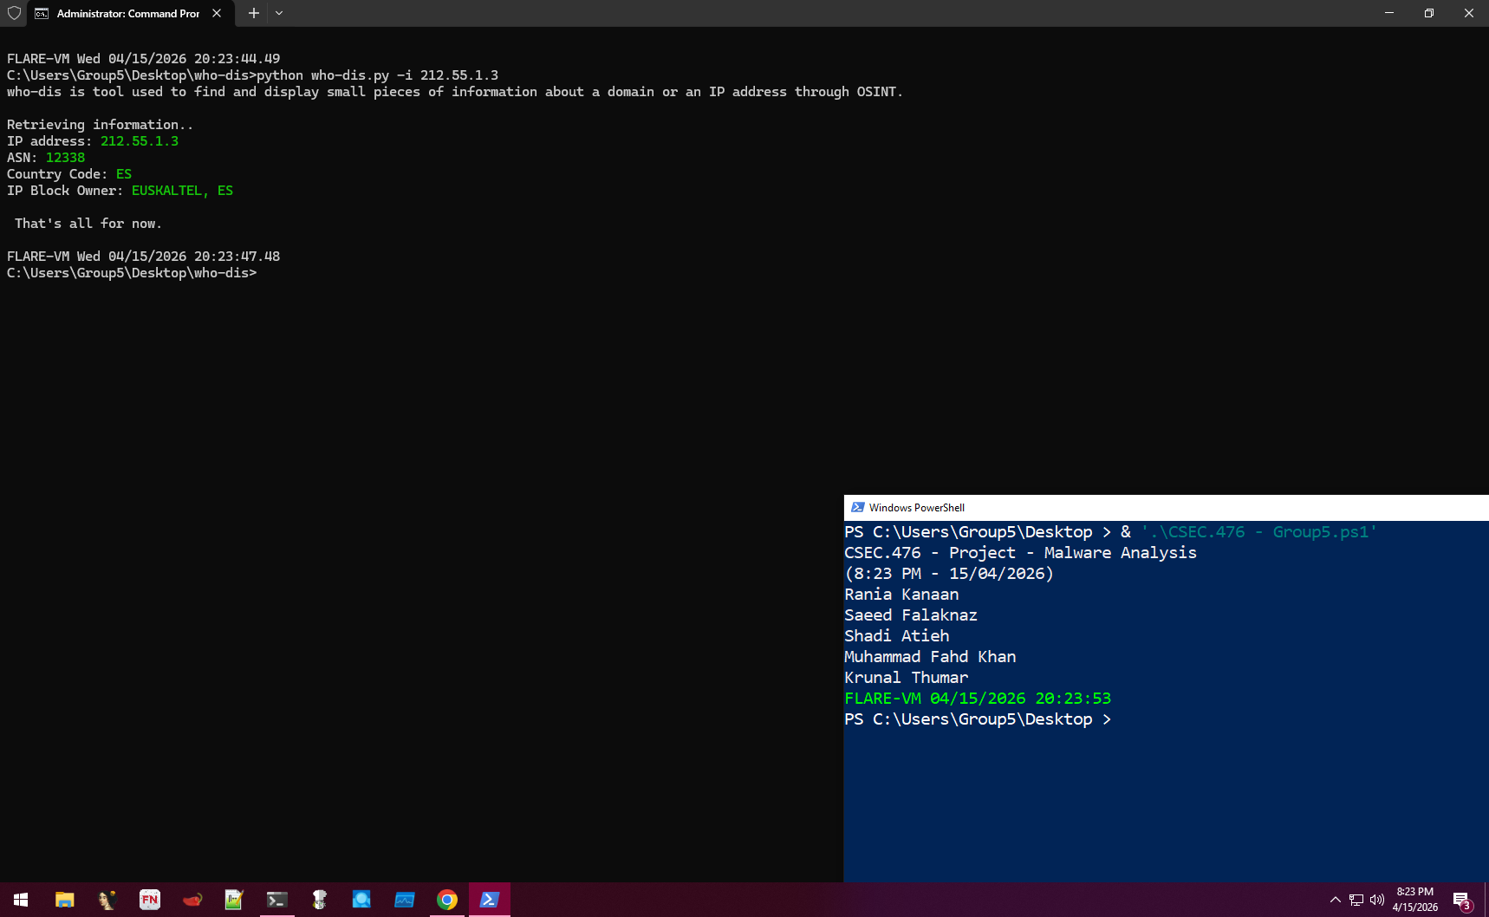Viewport: 1489px width, 917px height.
Task: Open the red chili pepper taskbar app
Action: point(192,900)
